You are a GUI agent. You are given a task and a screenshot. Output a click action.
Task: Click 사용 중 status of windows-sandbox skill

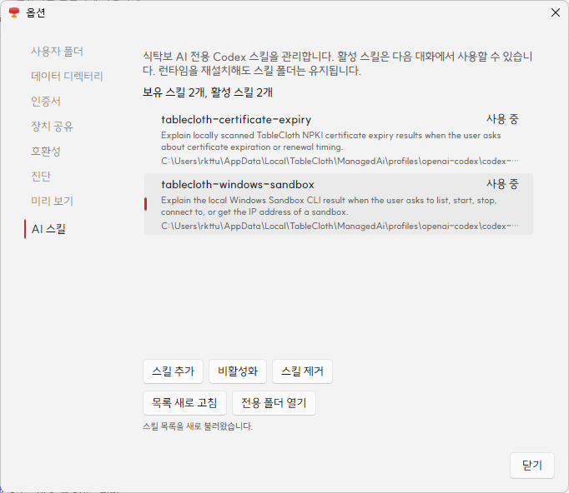tap(502, 184)
